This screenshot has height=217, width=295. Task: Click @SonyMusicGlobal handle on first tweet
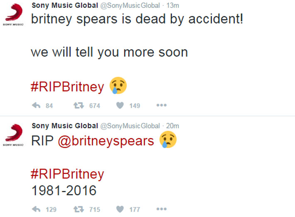click(x=130, y=5)
